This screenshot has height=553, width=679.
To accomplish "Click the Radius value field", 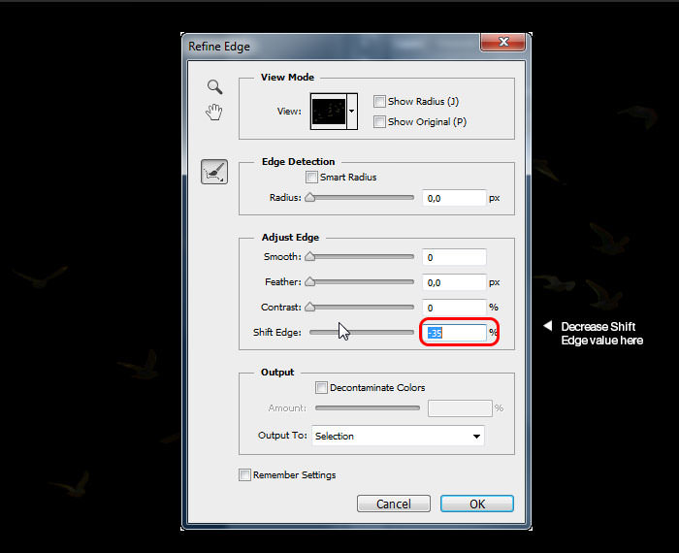I will tap(454, 198).
